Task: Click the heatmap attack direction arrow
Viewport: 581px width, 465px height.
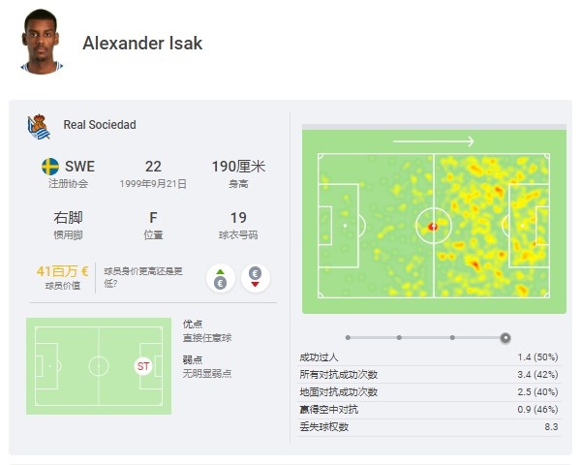Action: click(434, 141)
